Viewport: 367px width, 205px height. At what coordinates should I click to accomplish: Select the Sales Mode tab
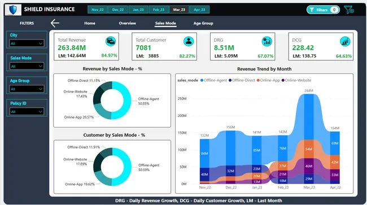coord(165,23)
